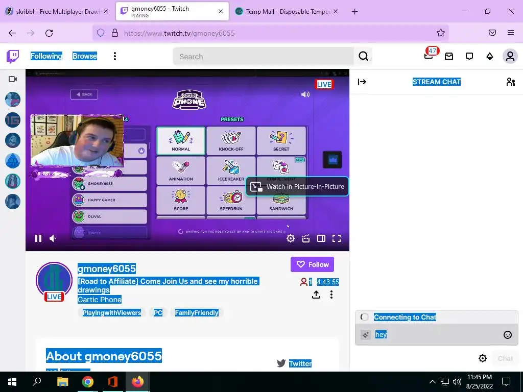
Task: Open third sidebar channel avatar
Action: [x=13, y=140]
